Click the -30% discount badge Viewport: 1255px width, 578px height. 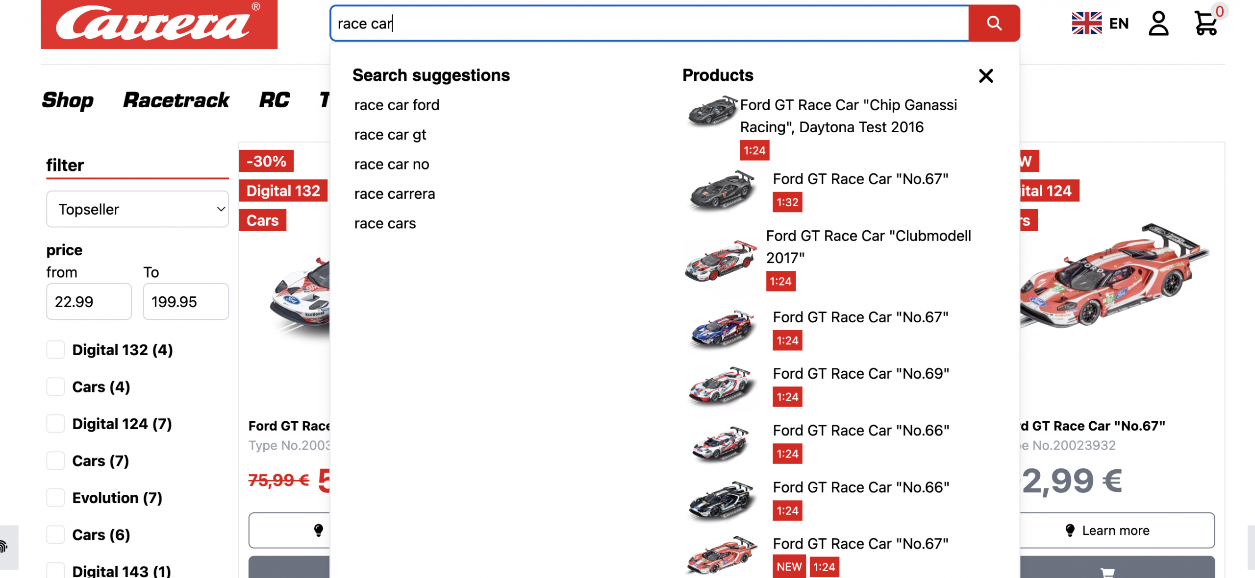pos(266,161)
